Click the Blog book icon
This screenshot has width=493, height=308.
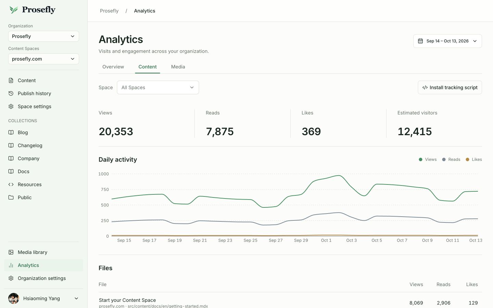[x=11, y=132]
